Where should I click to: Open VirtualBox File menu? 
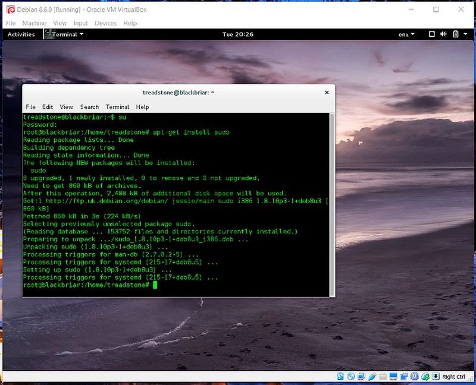11,23
